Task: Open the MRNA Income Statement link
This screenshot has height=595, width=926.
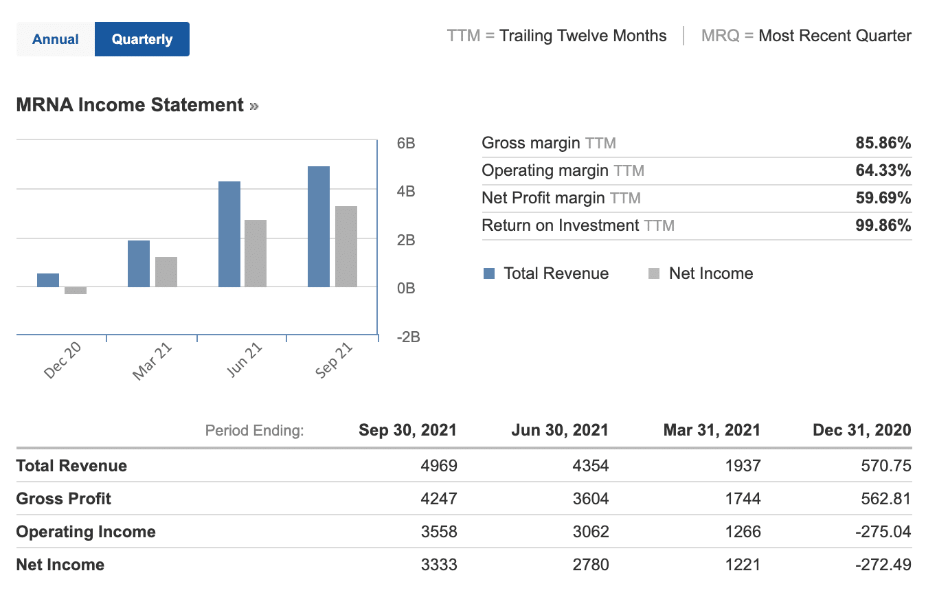Action: [x=137, y=105]
